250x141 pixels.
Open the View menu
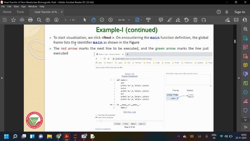tap(16, 7)
